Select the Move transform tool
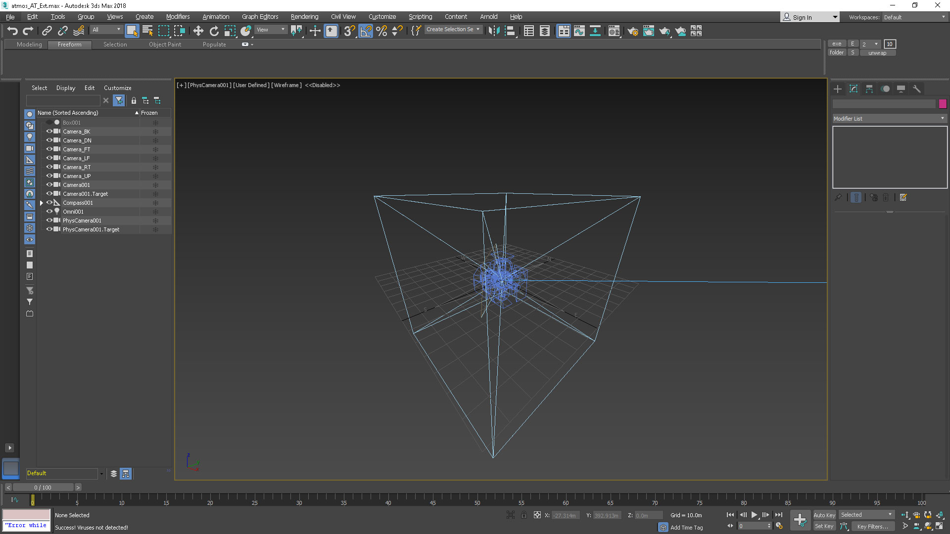The height and width of the screenshot is (534, 950). pos(198,31)
